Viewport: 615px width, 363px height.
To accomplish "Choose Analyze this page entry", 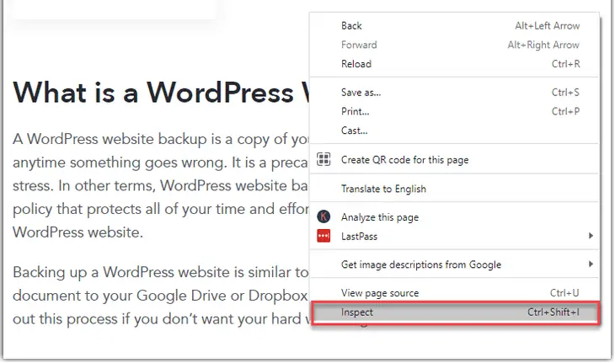I will [x=454, y=217].
